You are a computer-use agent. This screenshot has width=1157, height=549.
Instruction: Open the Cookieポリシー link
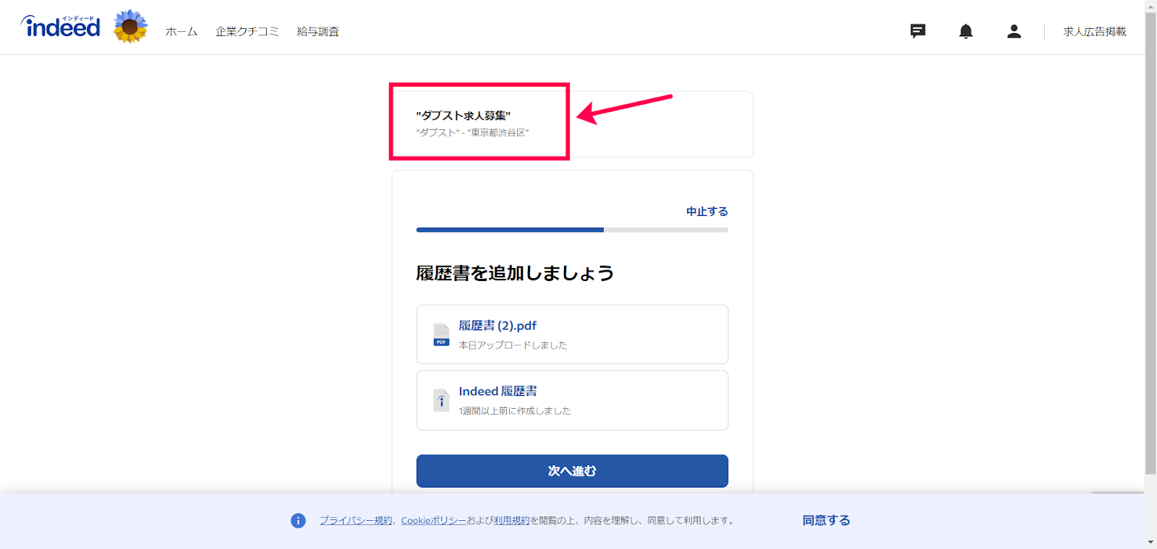[434, 521]
